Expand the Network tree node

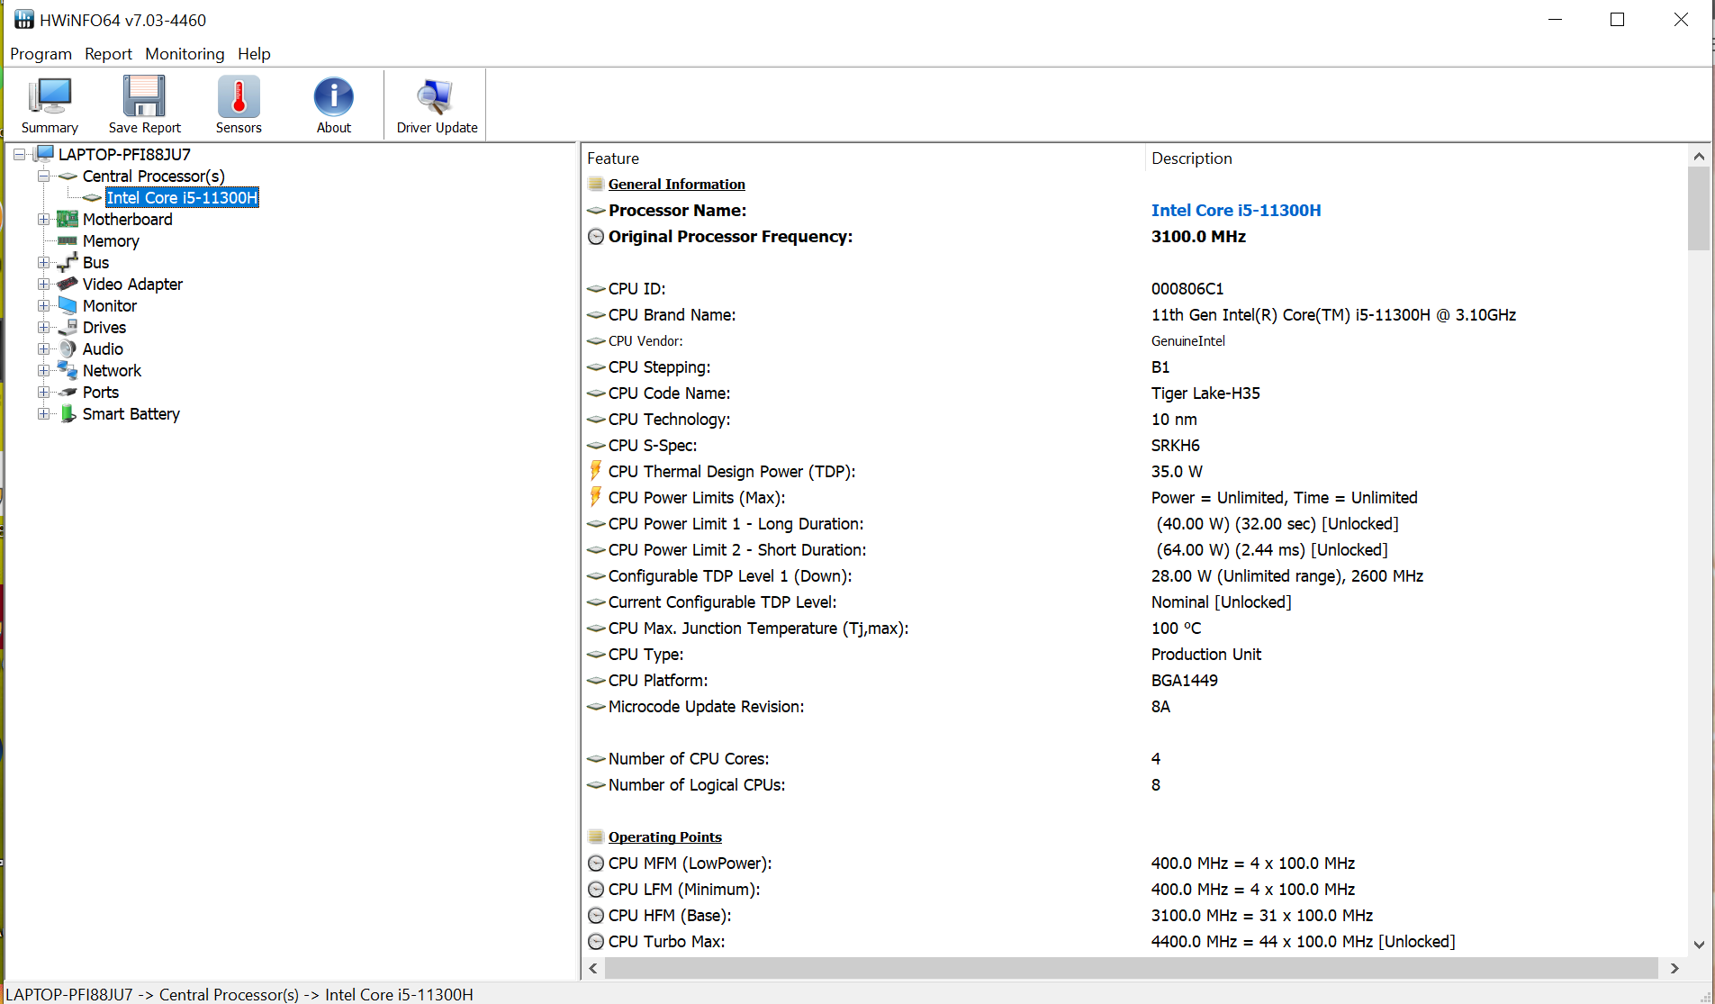43,371
